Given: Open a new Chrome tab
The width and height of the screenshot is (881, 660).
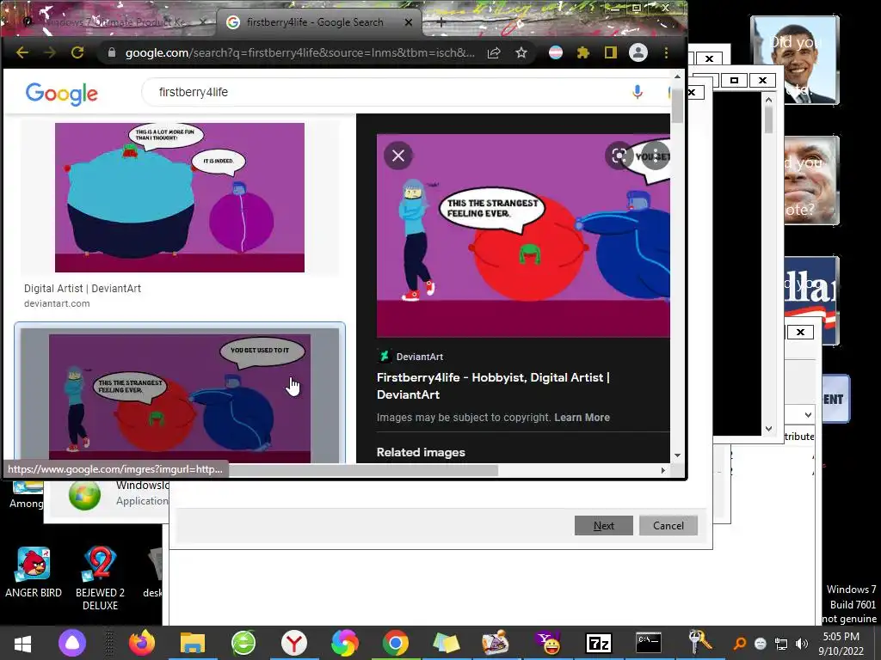Looking at the screenshot, I should [441, 22].
